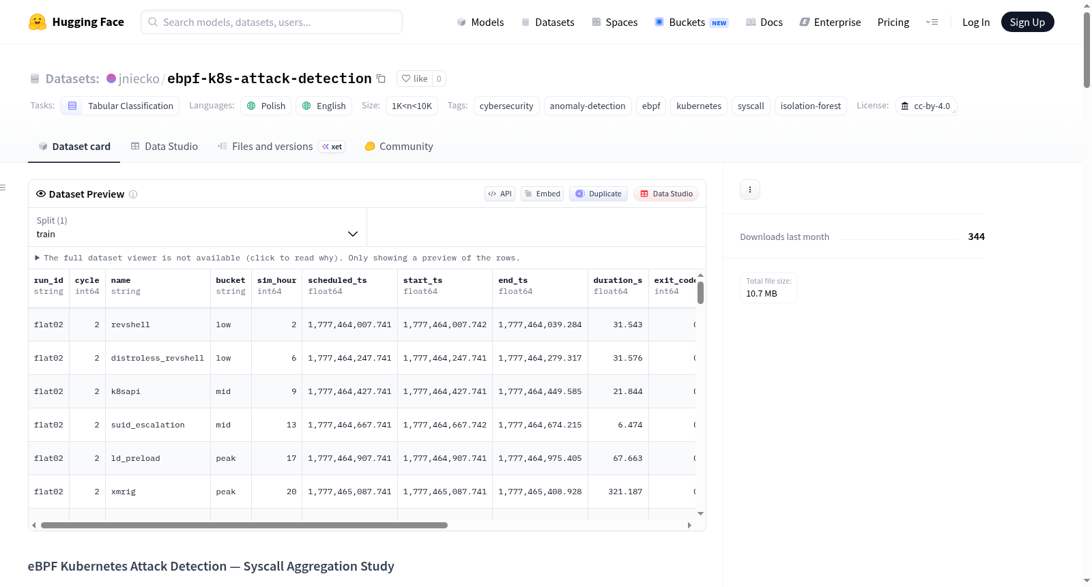The width and height of the screenshot is (1092, 587).
Task: Select the distroless_revshell name cell
Action: pyautogui.click(x=158, y=358)
